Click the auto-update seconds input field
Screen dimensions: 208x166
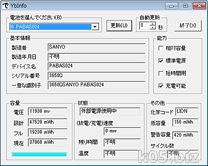(145, 26)
